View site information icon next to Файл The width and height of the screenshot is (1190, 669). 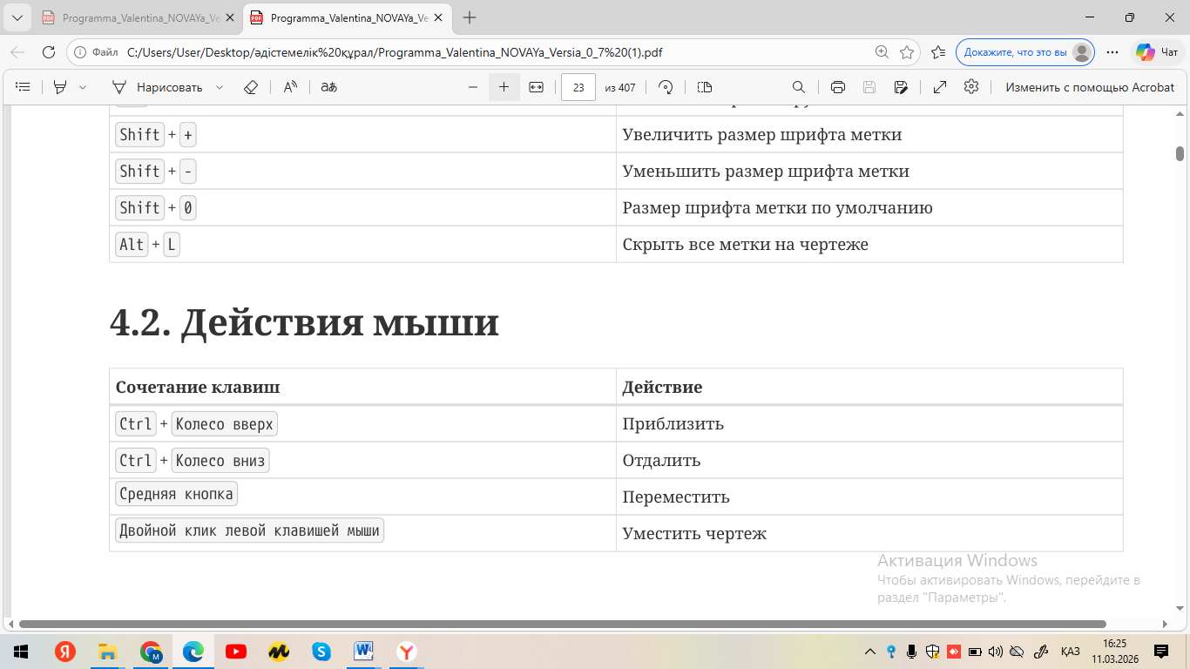click(x=81, y=52)
